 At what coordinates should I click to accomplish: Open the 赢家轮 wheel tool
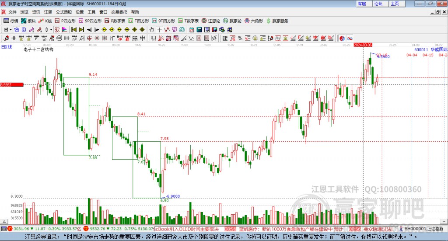(x=232, y=21)
